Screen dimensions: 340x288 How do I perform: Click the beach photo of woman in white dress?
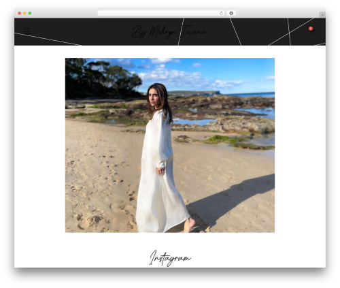(x=170, y=145)
